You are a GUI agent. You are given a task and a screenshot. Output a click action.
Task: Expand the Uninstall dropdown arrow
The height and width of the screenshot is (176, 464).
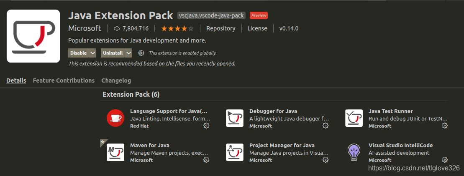point(128,53)
